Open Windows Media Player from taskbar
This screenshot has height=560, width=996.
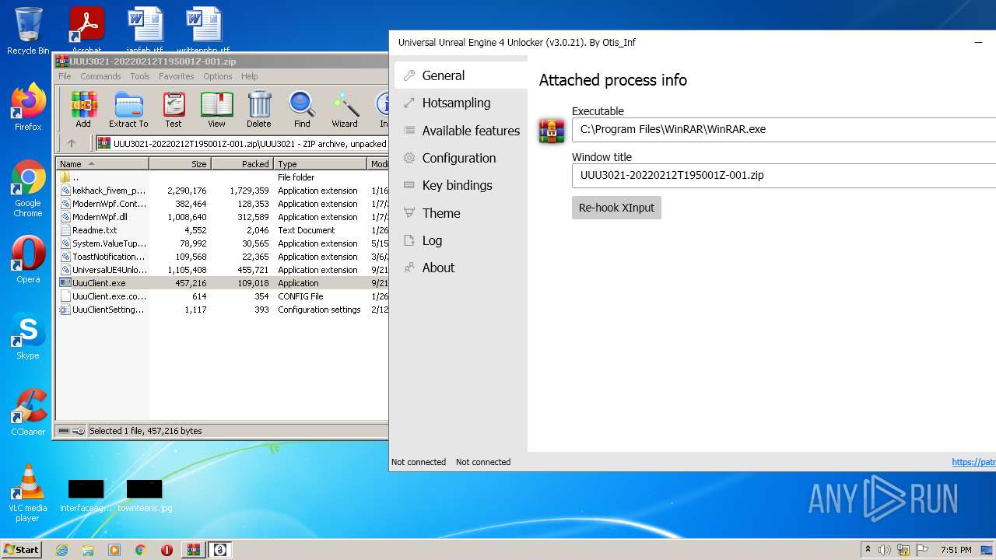114,550
